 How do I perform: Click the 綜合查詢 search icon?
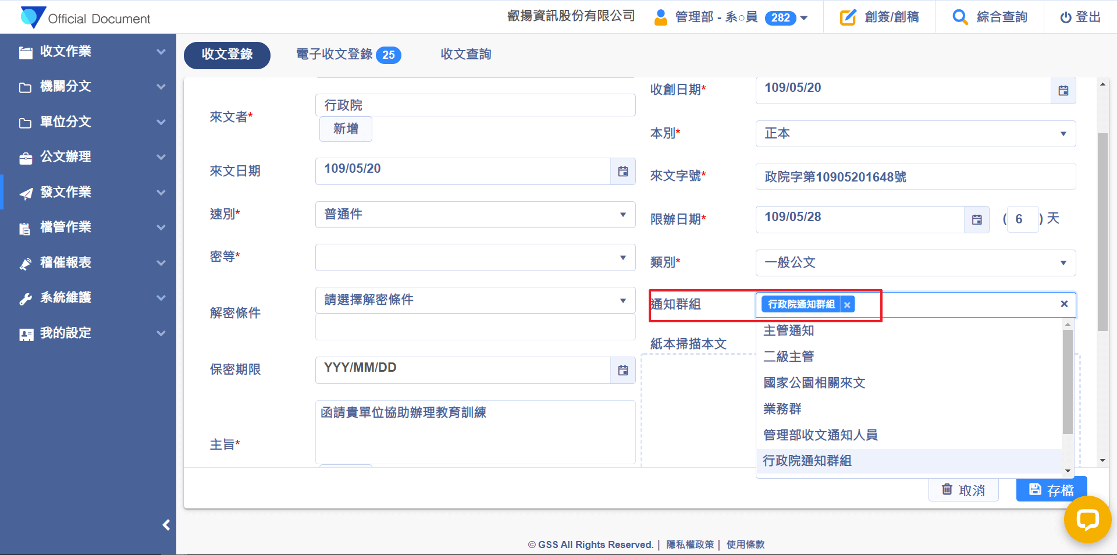click(x=960, y=17)
